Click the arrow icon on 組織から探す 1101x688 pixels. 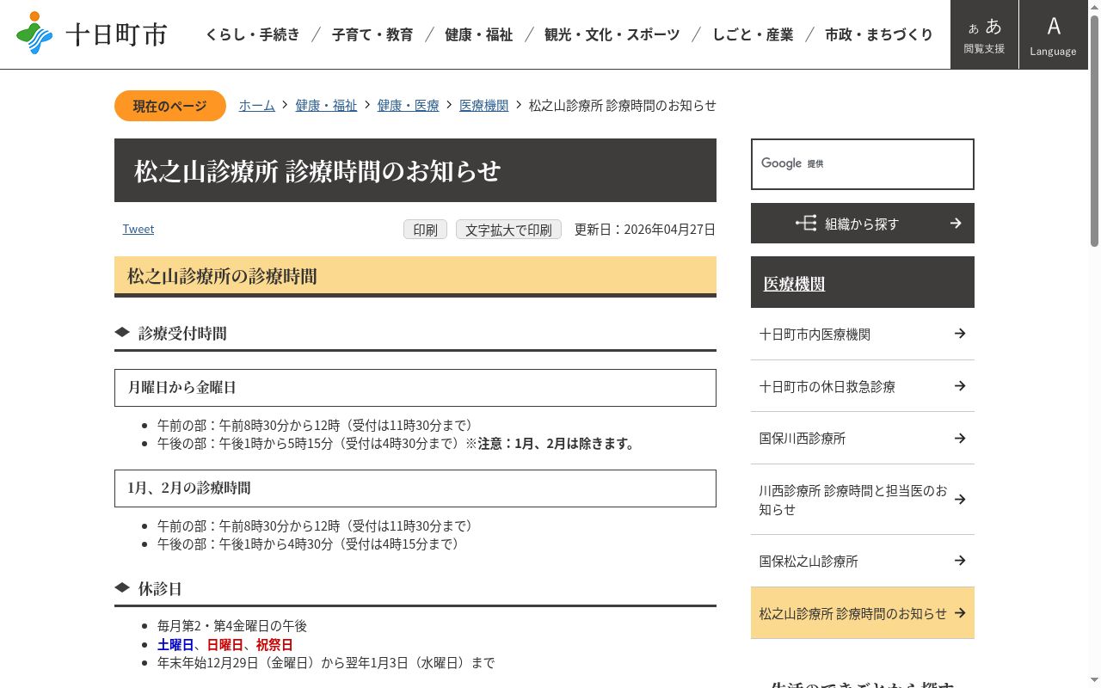[x=956, y=224]
